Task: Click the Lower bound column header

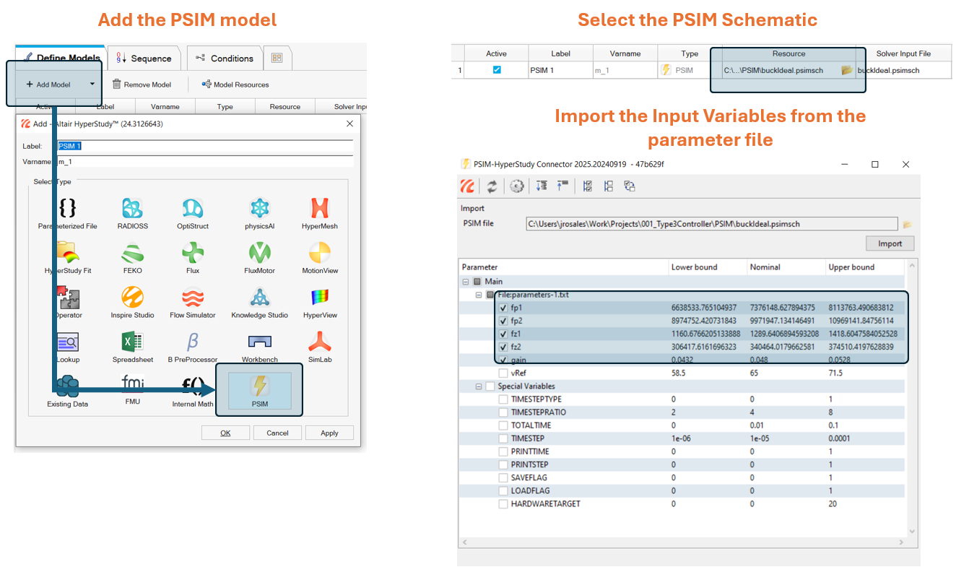Action: (707, 267)
